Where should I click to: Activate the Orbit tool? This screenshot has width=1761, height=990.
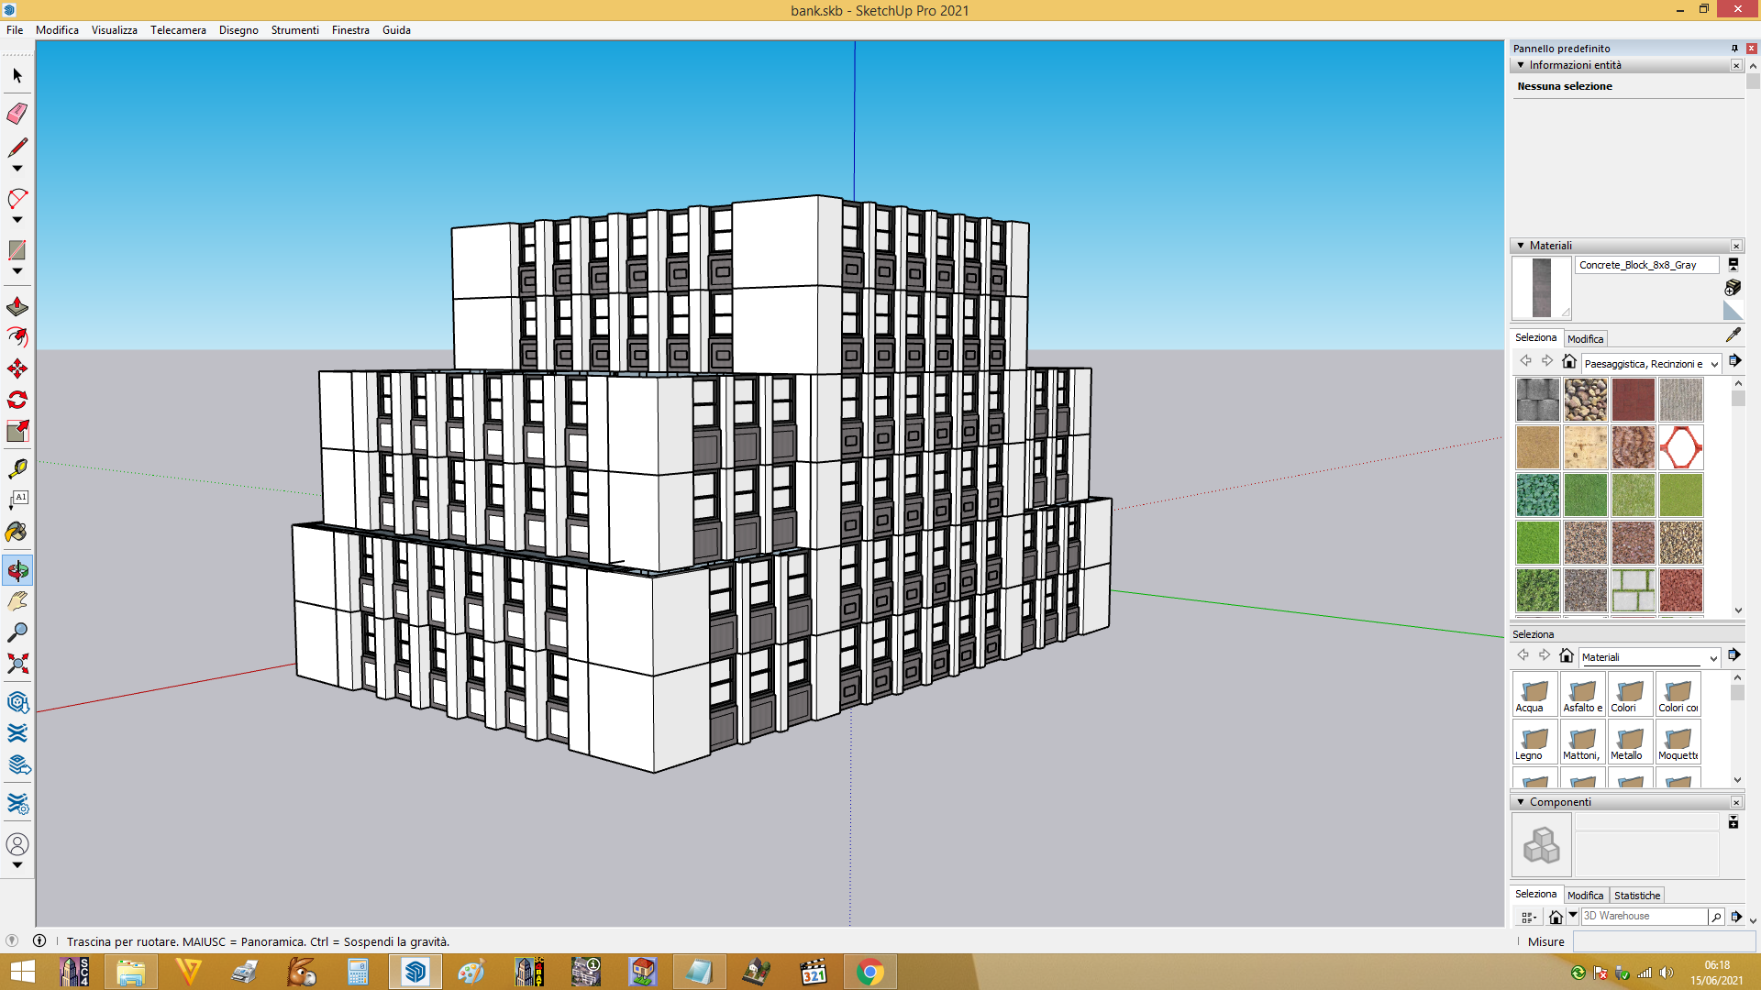pyautogui.click(x=17, y=570)
